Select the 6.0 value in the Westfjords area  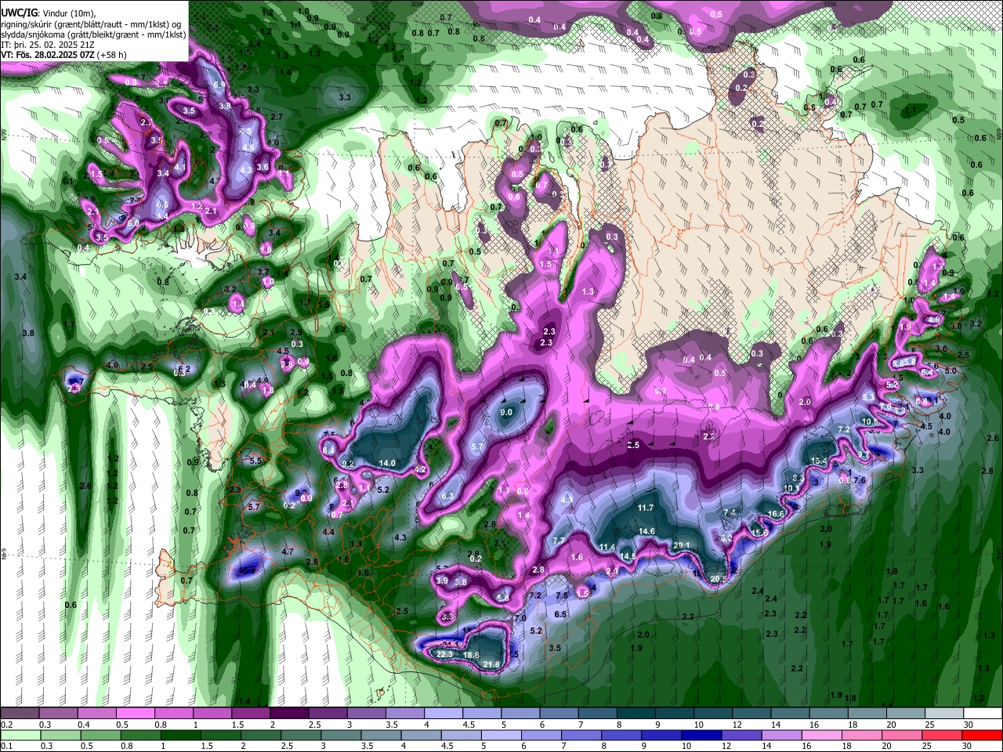133,224
